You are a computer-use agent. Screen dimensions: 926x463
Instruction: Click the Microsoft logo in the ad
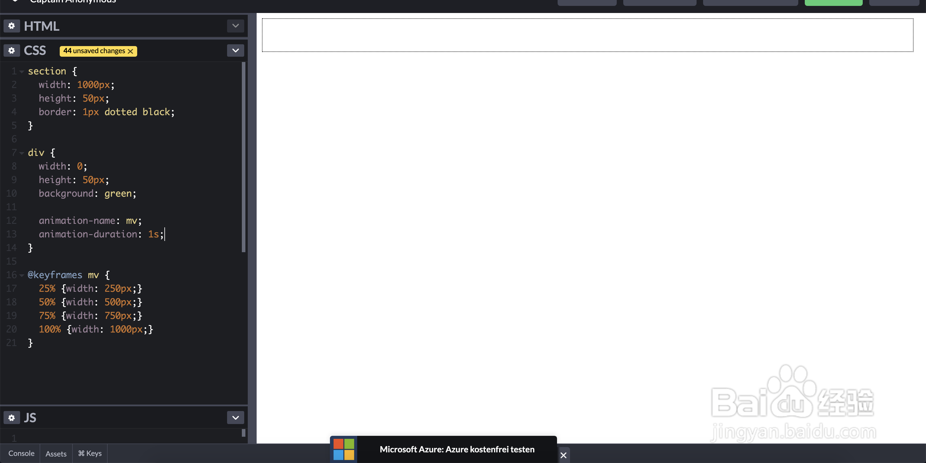point(344,449)
